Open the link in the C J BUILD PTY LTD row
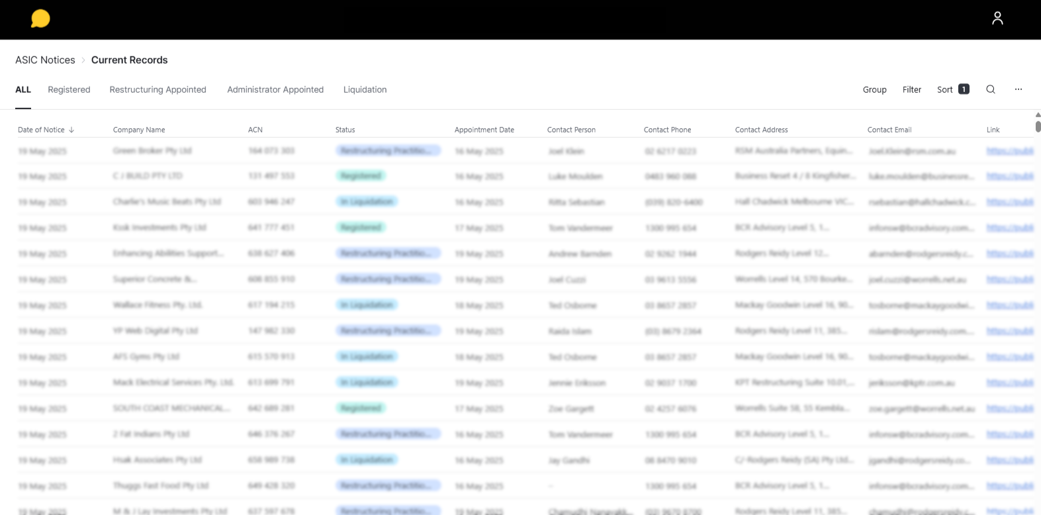1041x515 pixels. tap(1010, 176)
